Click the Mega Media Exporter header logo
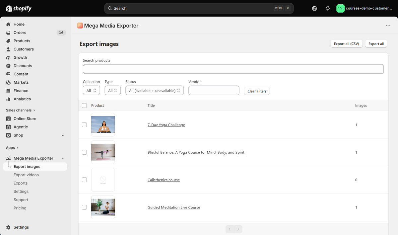The image size is (398, 235). click(80, 26)
